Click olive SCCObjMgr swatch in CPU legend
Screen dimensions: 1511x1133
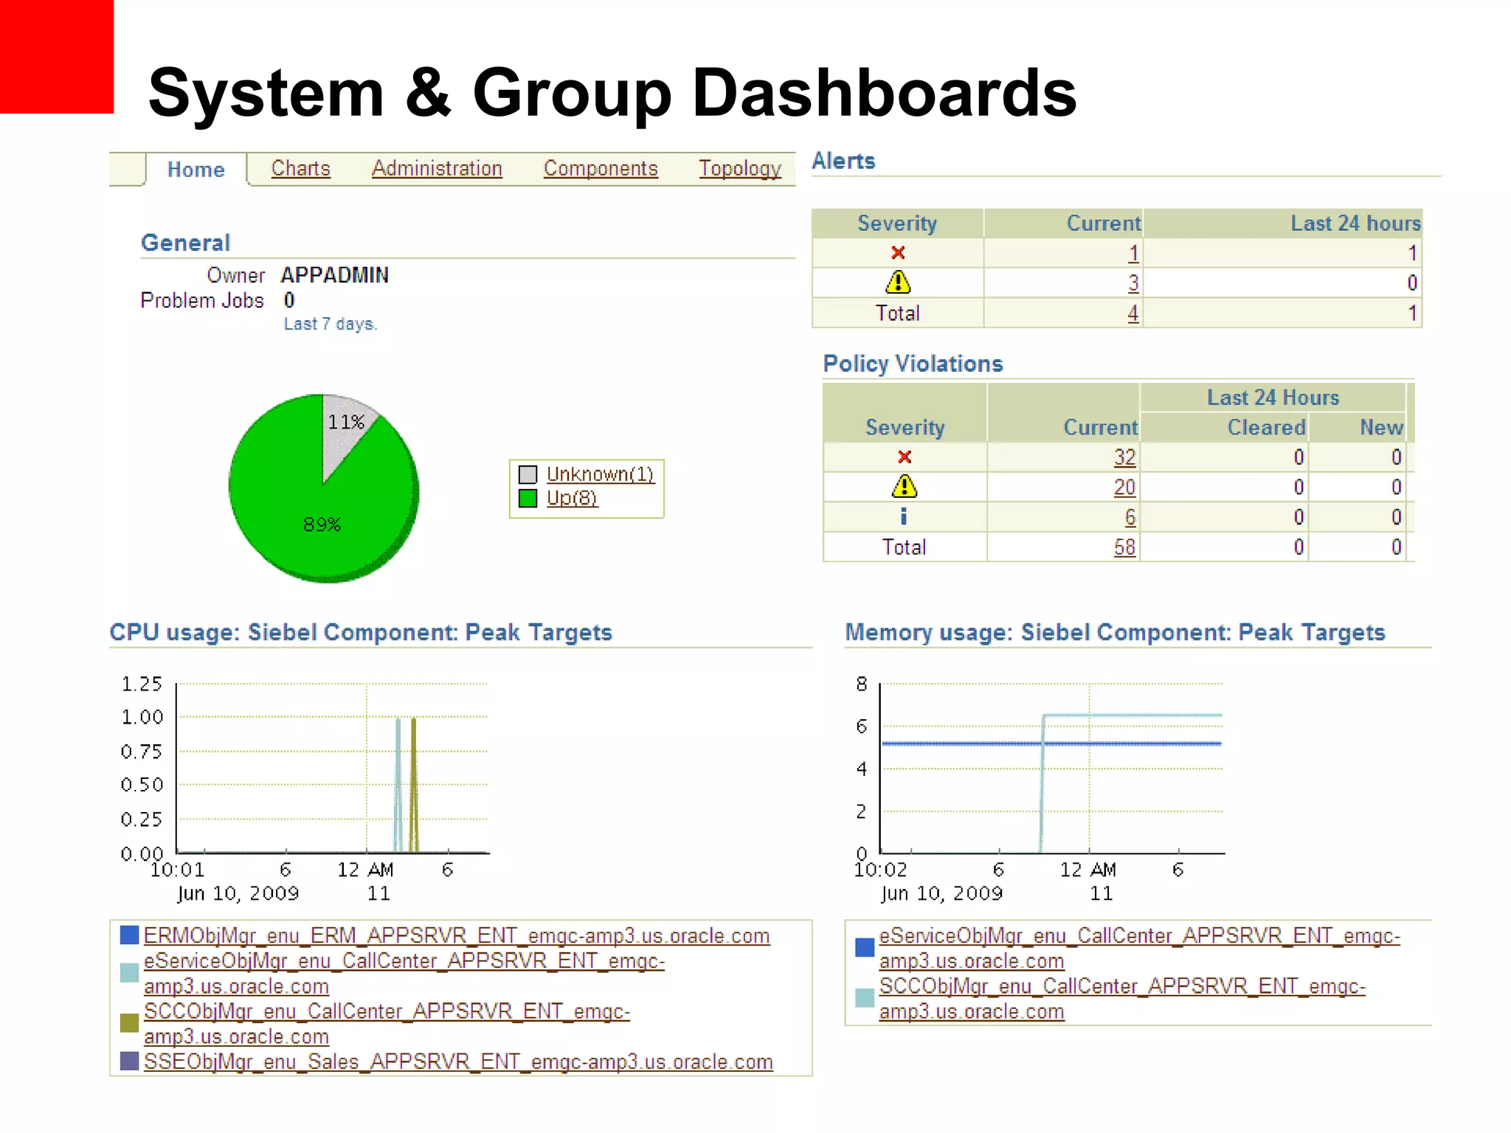tap(129, 1023)
